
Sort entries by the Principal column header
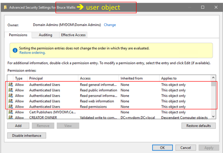[53, 78]
